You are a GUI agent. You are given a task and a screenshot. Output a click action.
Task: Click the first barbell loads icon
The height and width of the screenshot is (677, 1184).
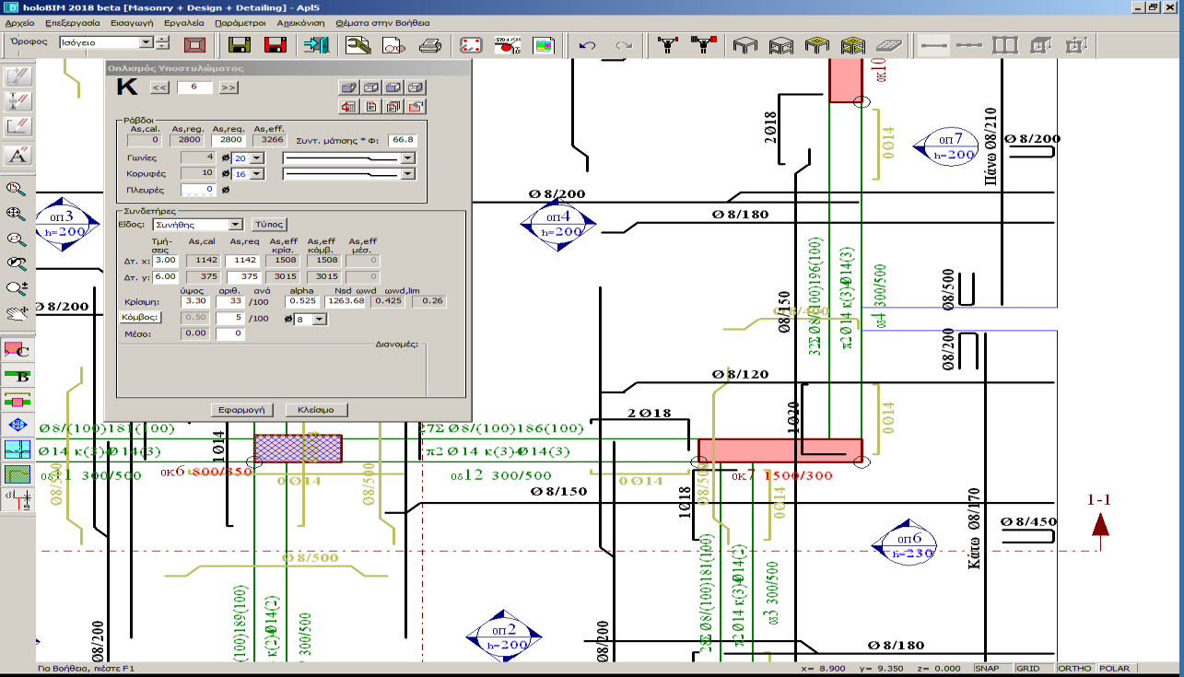666,44
